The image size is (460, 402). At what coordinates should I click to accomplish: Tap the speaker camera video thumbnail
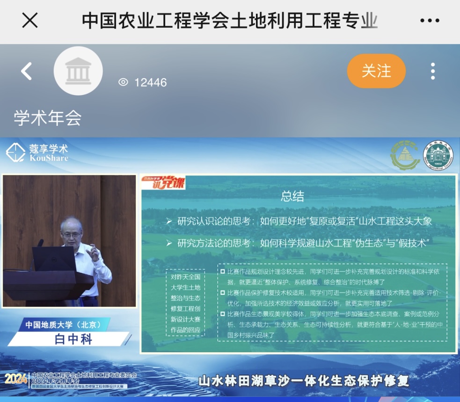pyautogui.click(x=69, y=241)
